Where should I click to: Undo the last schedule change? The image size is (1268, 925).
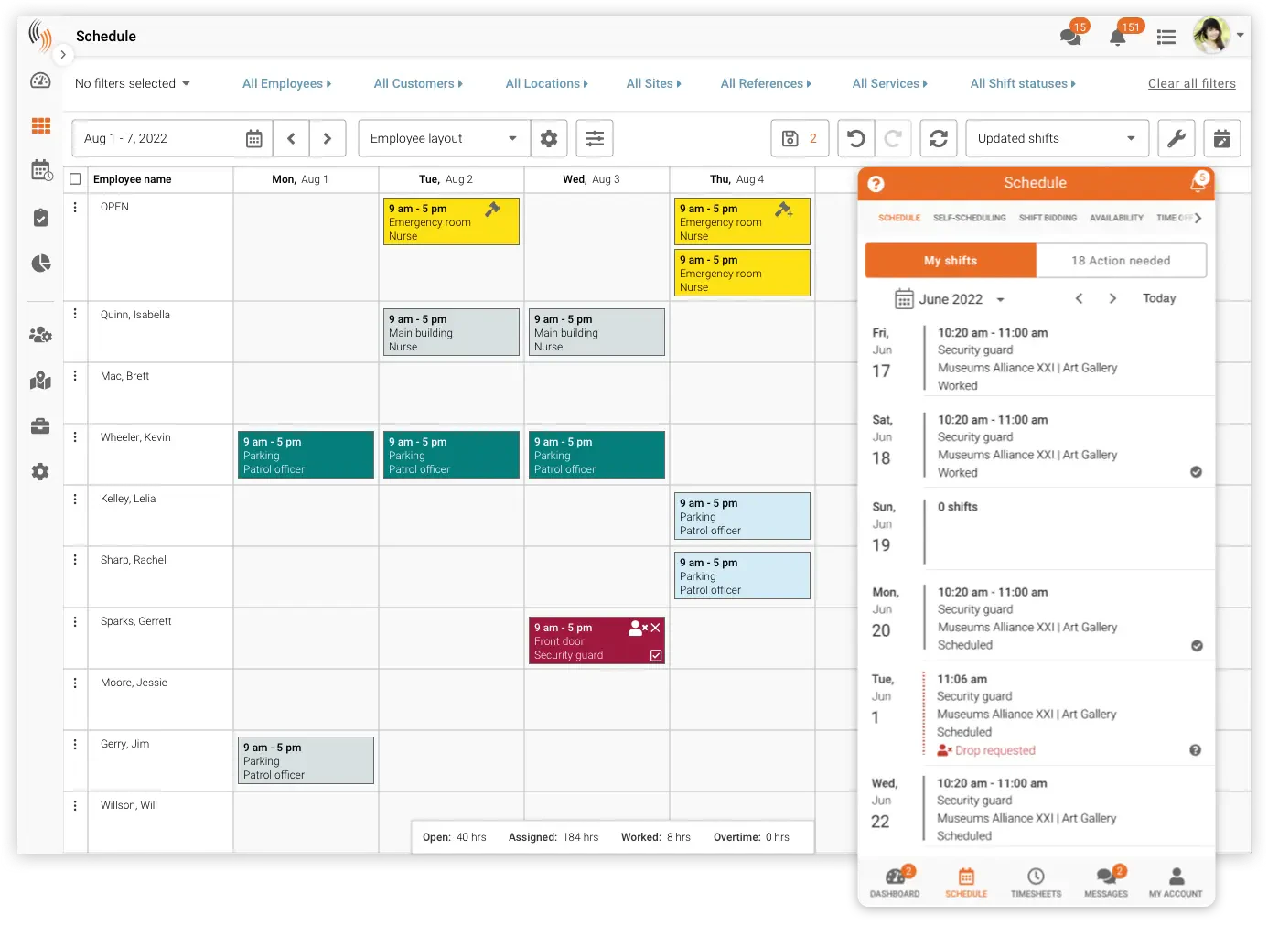[x=854, y=138]
